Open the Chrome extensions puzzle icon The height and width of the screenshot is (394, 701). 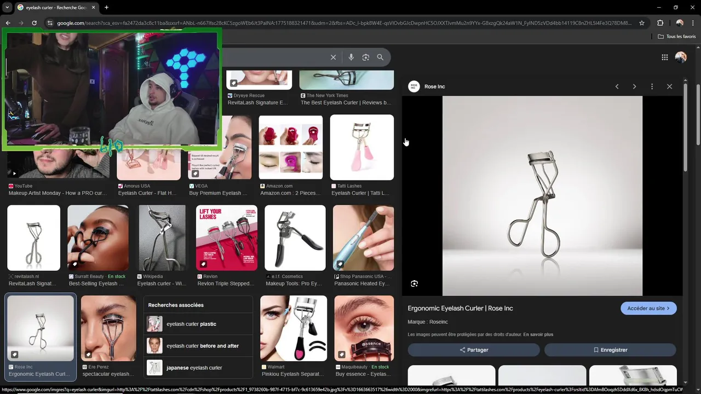[660, 23]
